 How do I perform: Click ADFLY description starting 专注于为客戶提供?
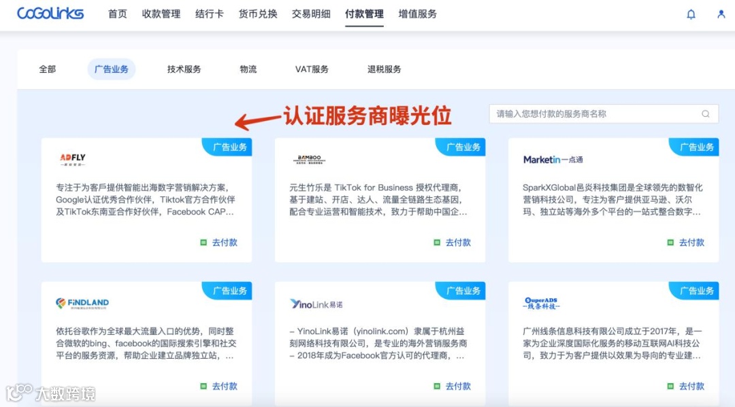pos(146,200)
